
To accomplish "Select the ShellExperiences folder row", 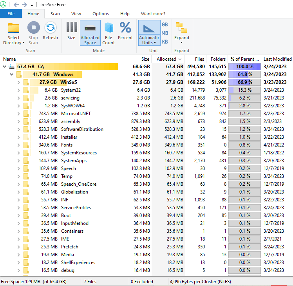I will (146, 262).
